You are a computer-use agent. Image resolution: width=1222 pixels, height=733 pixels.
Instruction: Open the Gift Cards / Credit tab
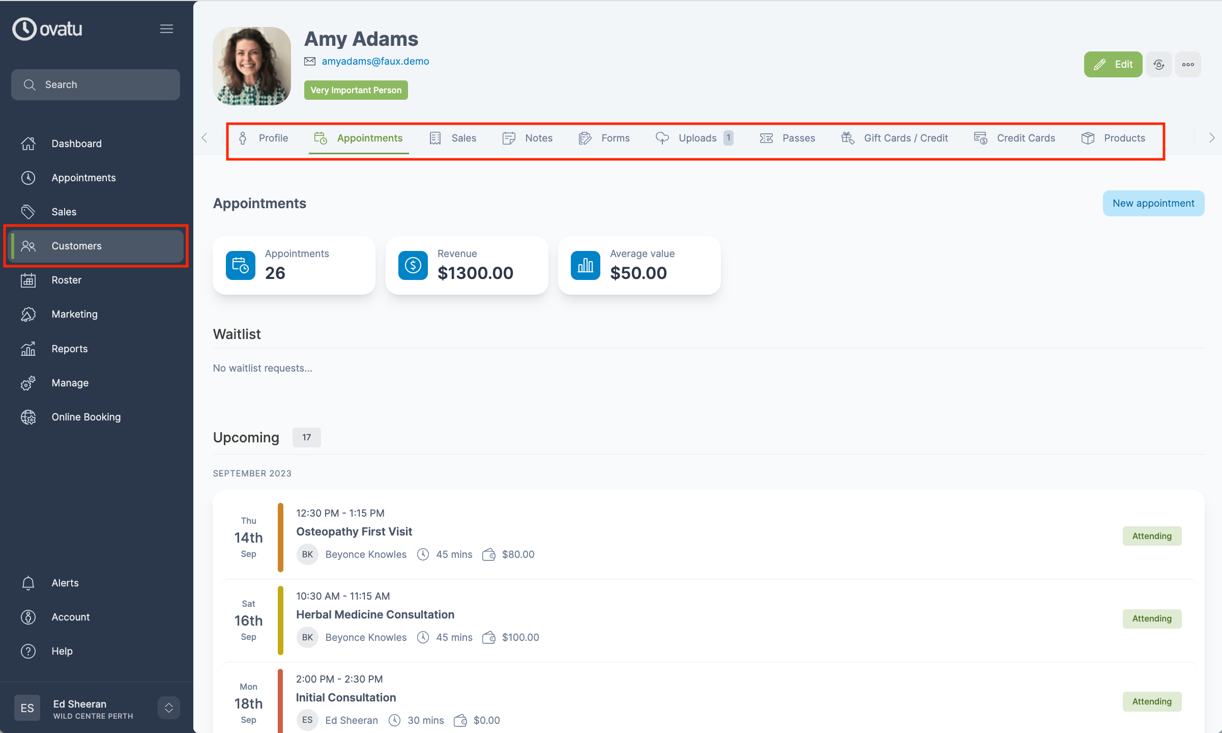click(906, 138)
